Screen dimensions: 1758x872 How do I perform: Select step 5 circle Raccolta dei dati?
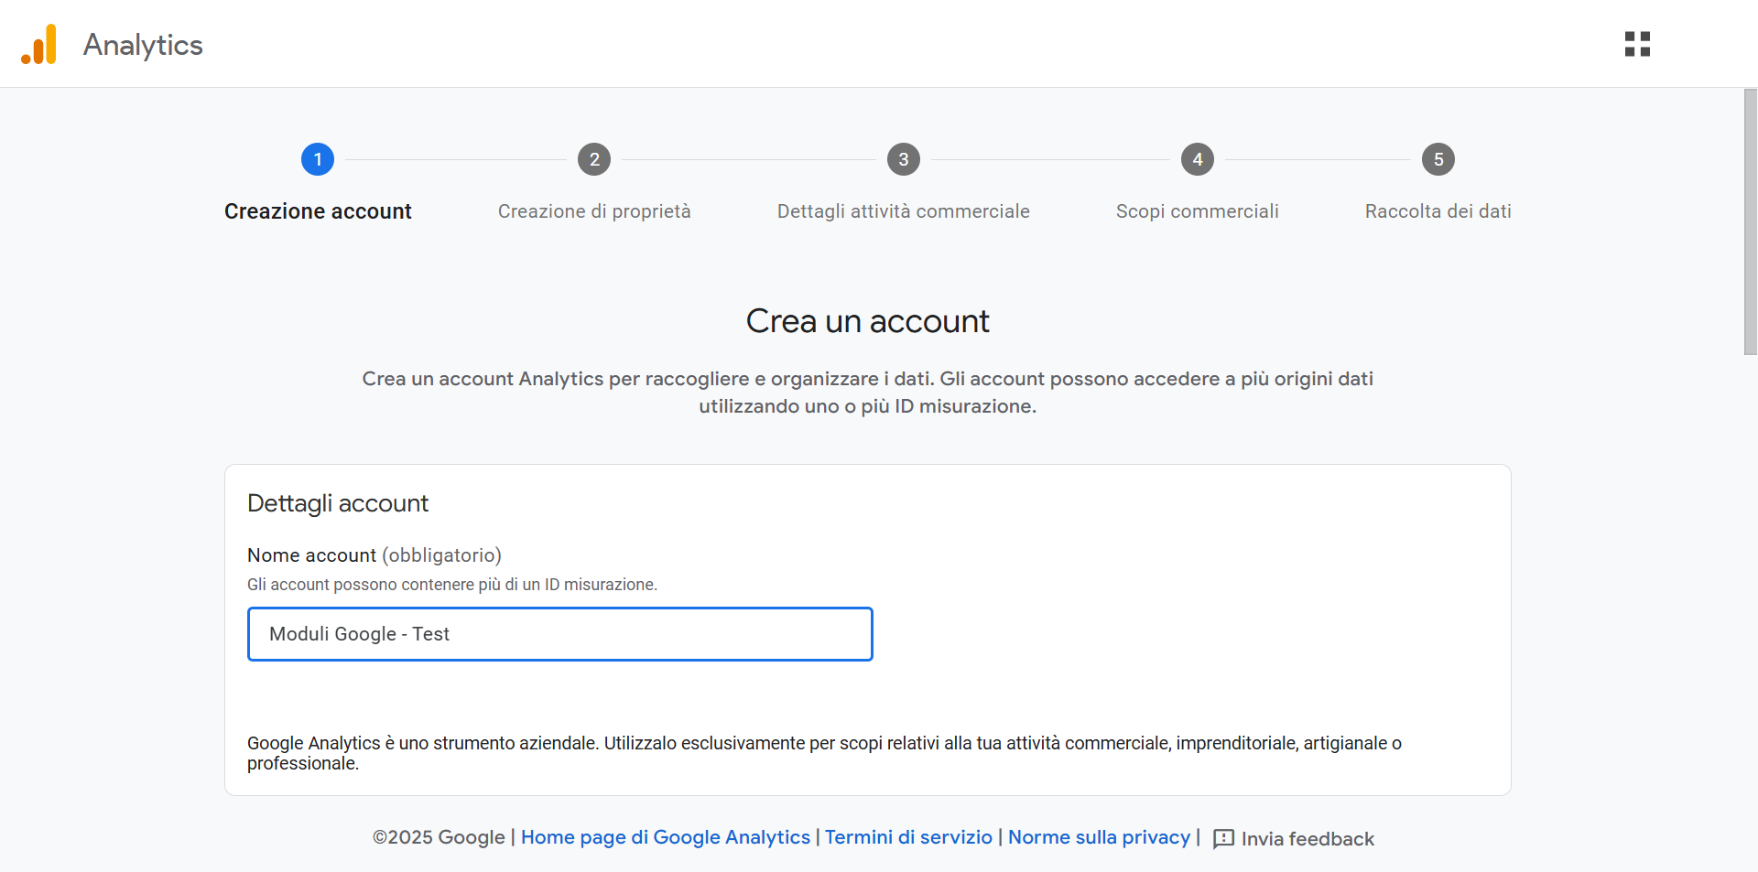point(1438,158)
